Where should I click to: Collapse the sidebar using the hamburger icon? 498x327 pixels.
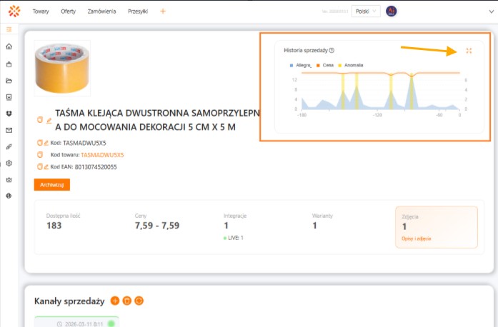(x=9, y=29)
